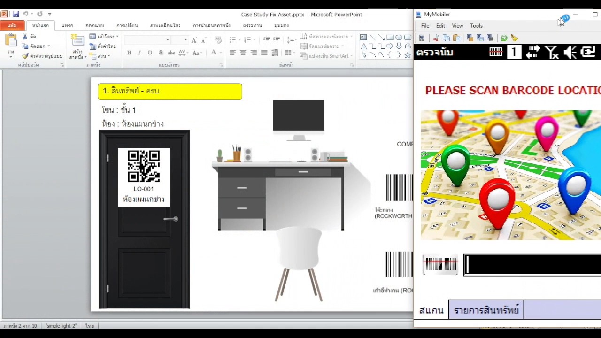The image size is (601, 338).
Task: Select the สแกน tab on device screen
Action: (x=431, y=310)
